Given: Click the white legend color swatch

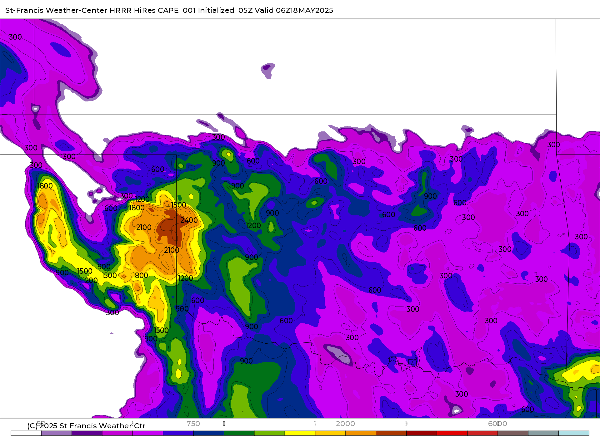Looking at the screenshot, I should coord(26,433).
